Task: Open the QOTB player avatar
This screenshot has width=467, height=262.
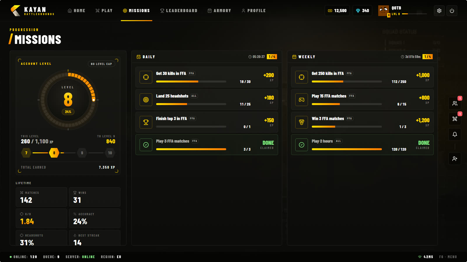Action: pyautogui.click(x=384, y=11)
